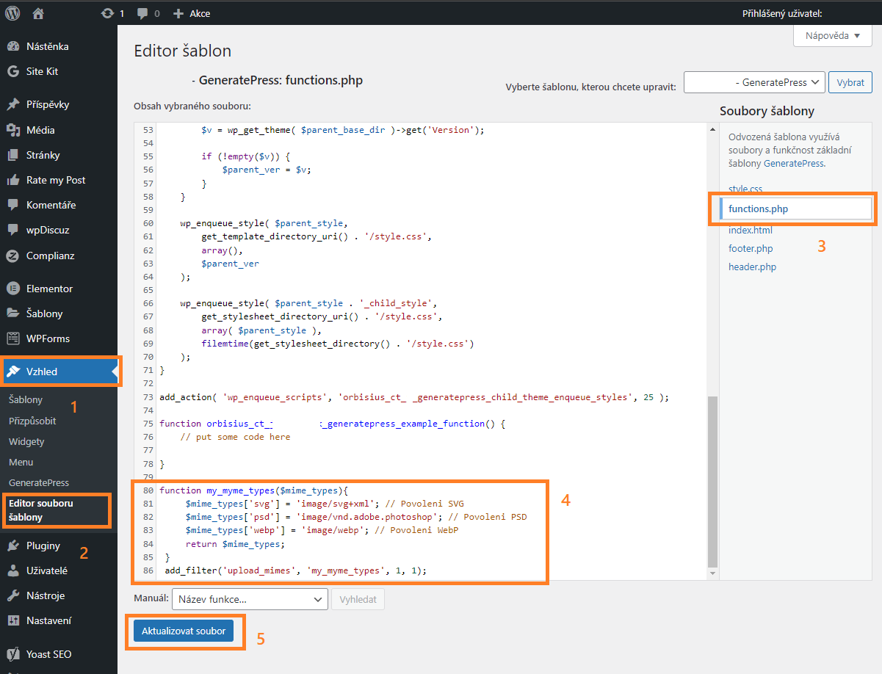Click the line 73 add_action code
The image size is (882, 674).
(414, 397)
